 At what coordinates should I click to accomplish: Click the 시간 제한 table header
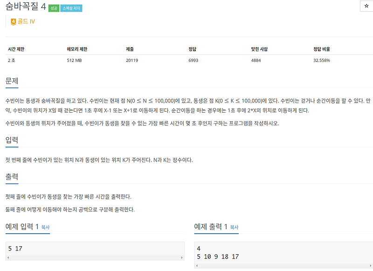pyautogui.click(x=17, y=47)
